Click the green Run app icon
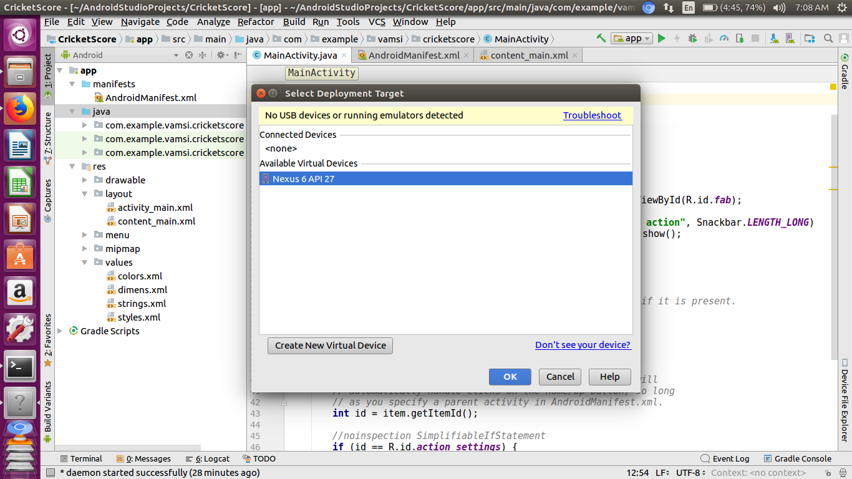Image resolution: width=852 pixels, height=479 pixels. (x=662, y=38)
